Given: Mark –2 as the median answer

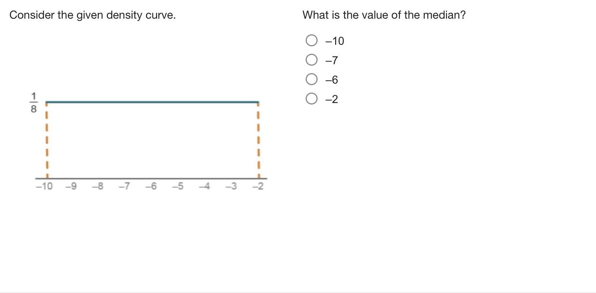Looking at the screenshot, I should pos(312,99).
